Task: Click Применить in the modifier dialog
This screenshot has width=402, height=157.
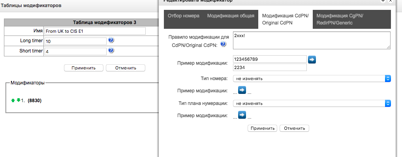Action: (x=262, y=128)
